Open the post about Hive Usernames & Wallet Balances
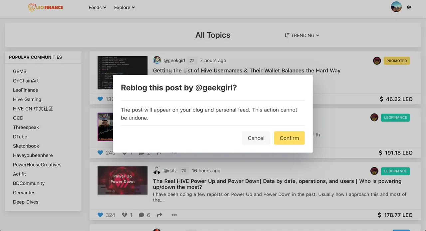Screen dimensions: 426x231 (x=247, y=70)
